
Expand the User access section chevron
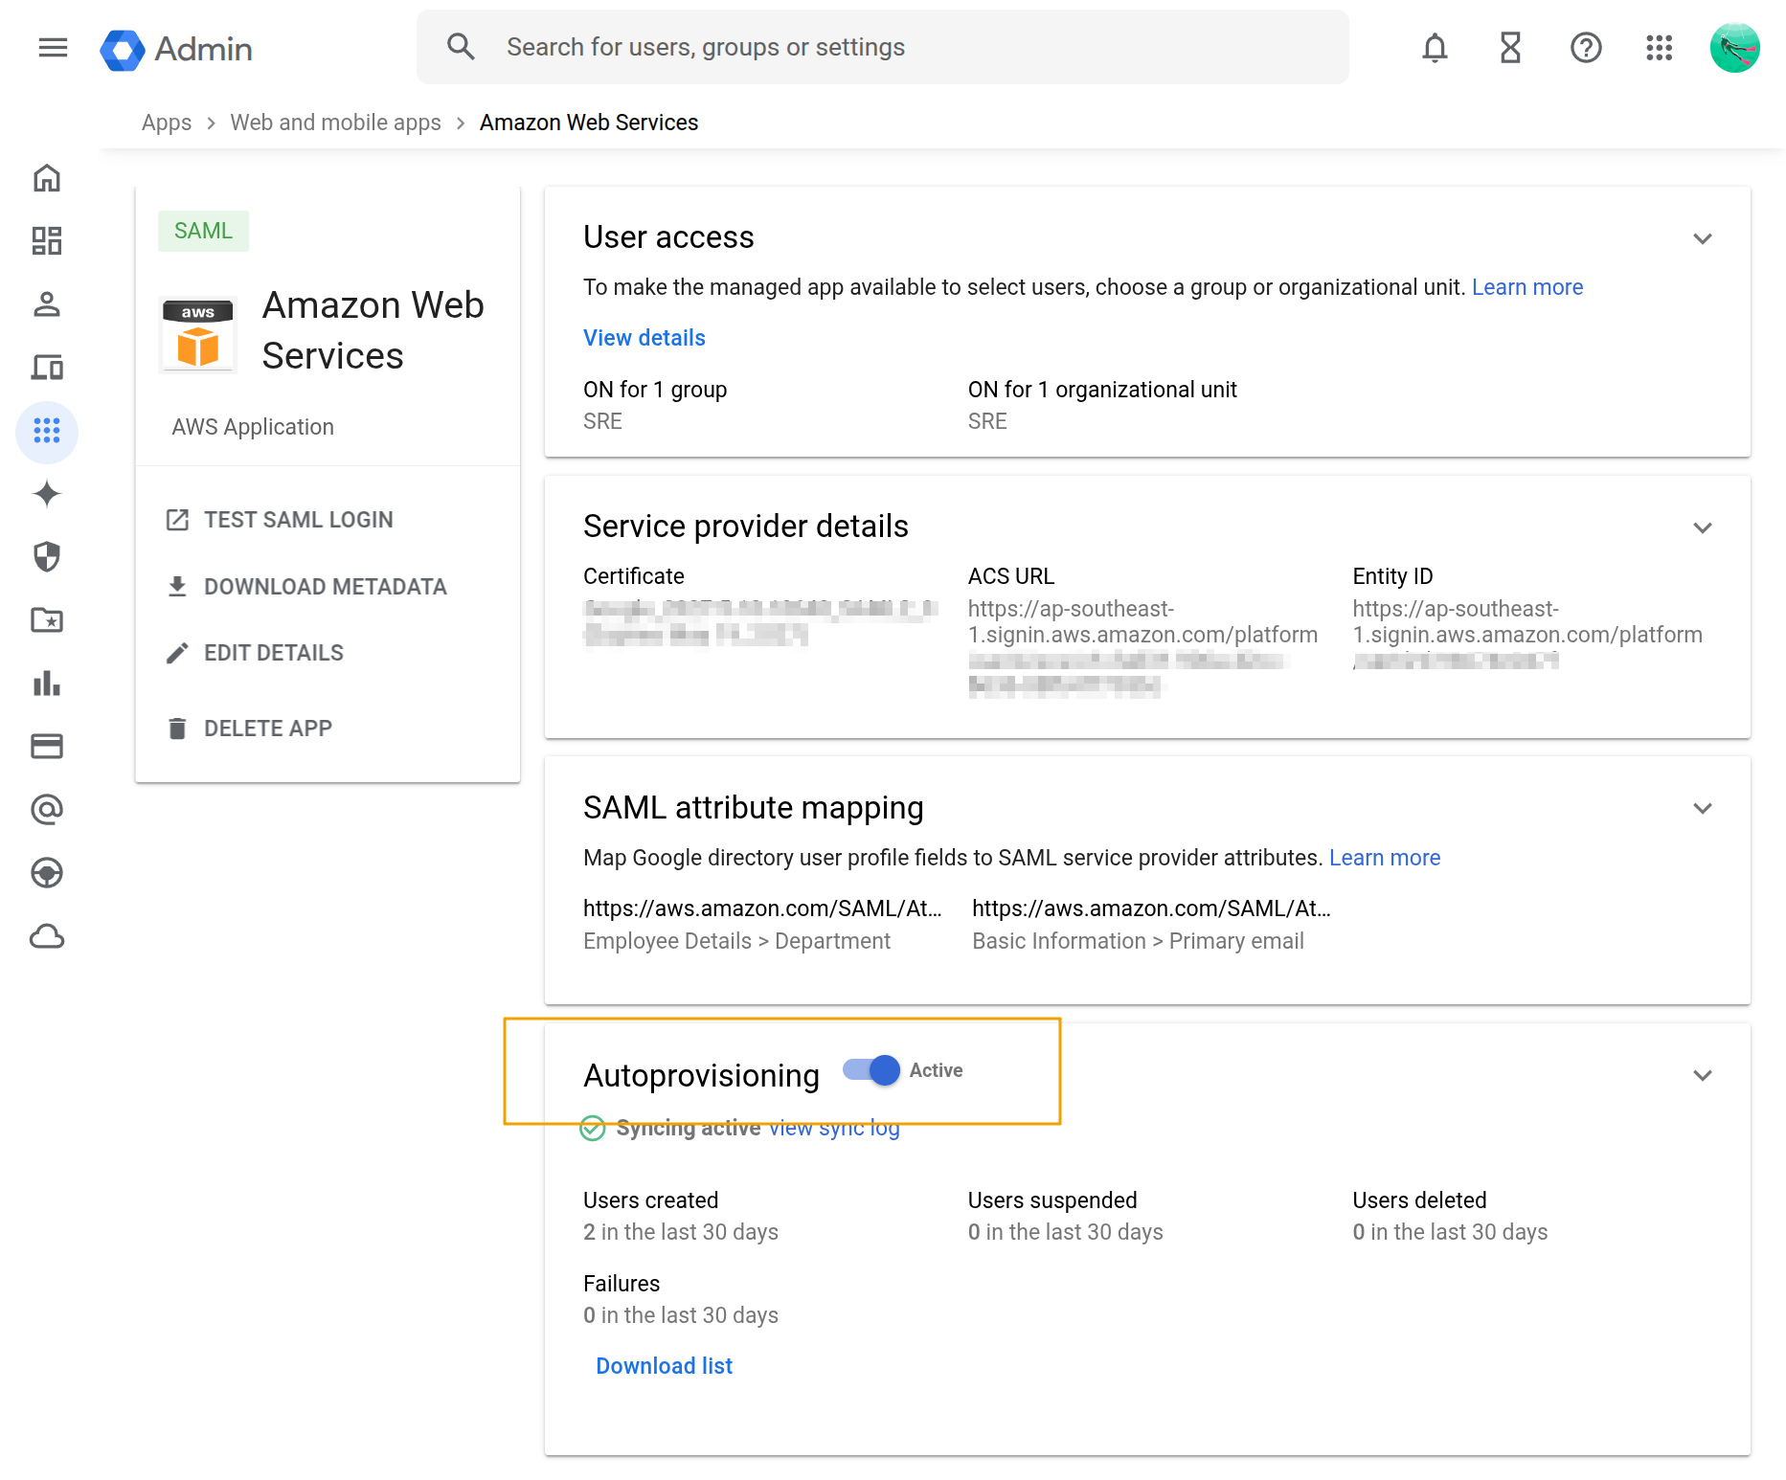coord(1702,238)
